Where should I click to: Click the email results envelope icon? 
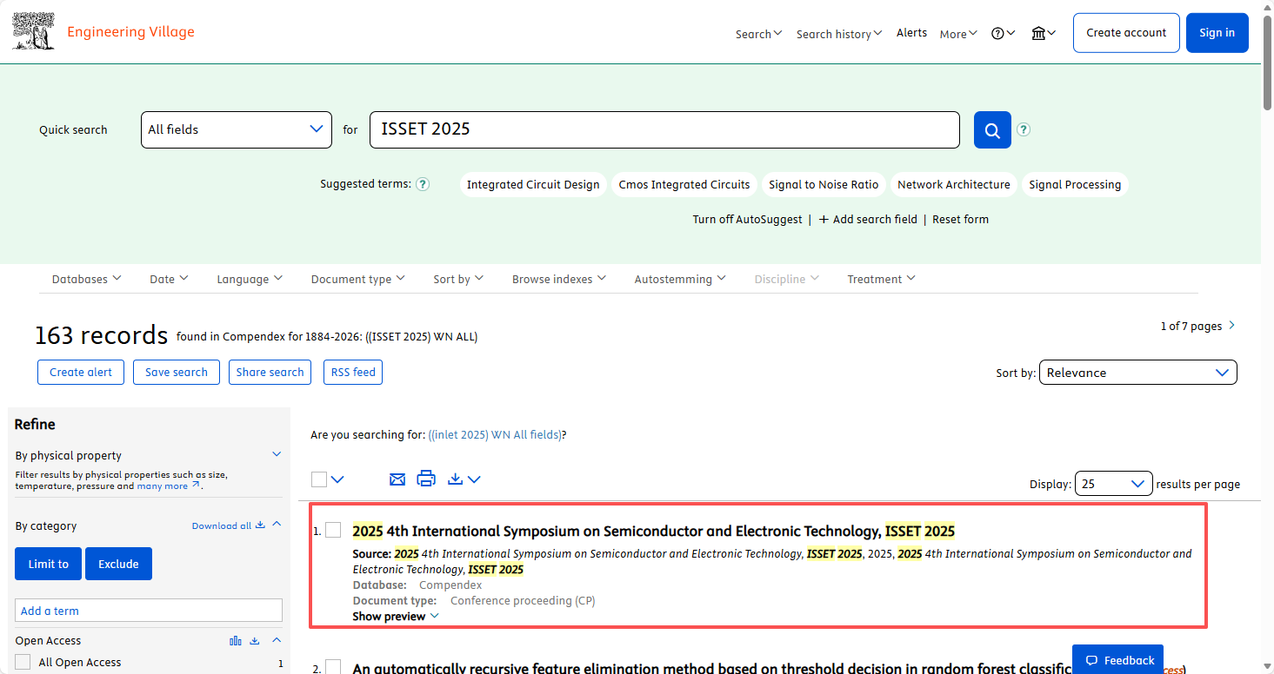tap(397, 479)
